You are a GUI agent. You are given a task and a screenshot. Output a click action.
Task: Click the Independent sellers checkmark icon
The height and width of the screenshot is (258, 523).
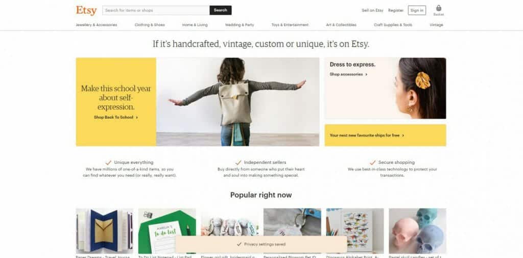tap(238, 162)
